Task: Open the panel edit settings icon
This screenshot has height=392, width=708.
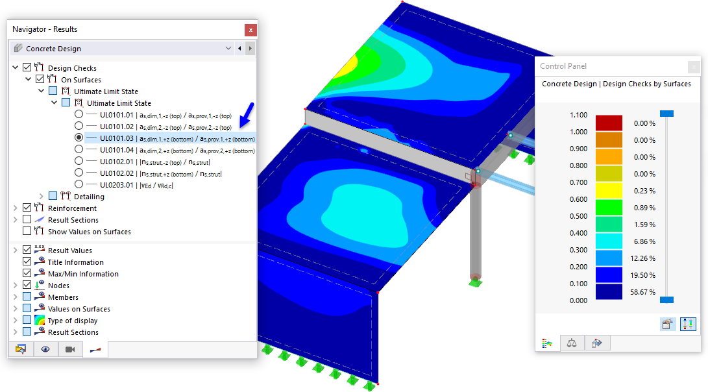Action: click(667, 324)
